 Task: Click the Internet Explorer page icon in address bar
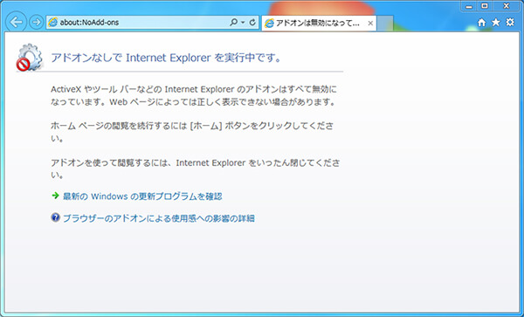tap(52, 23)
